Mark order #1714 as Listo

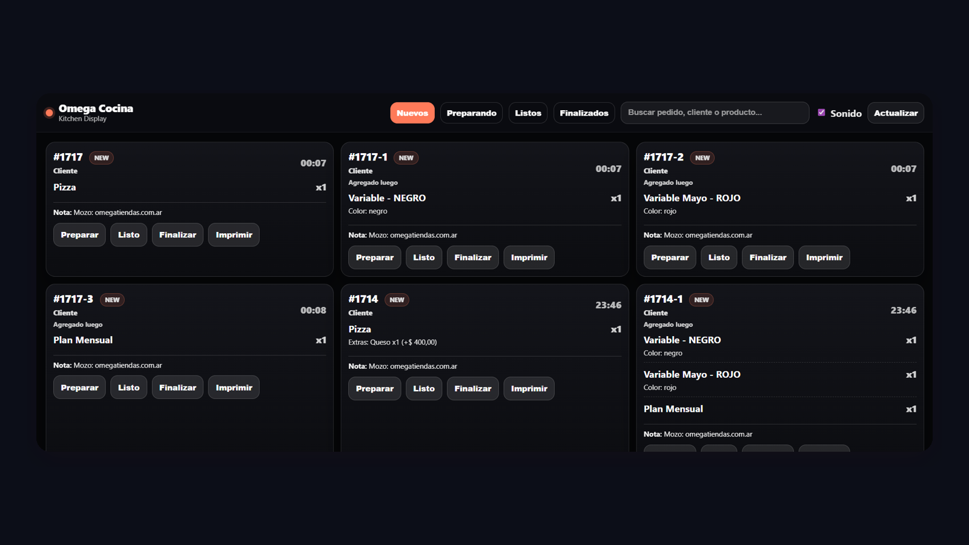tap(423, 389)
